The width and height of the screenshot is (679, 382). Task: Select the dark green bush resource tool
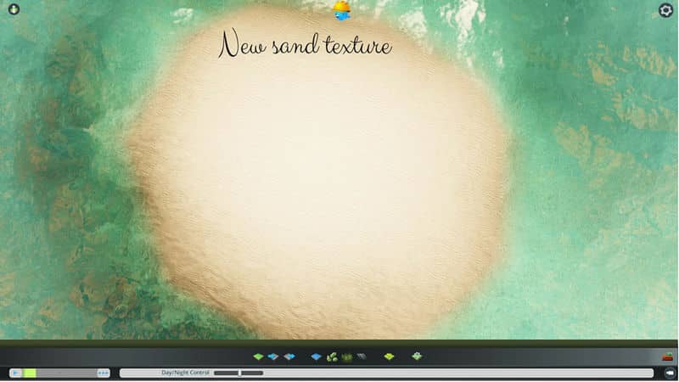[x=346, y=357]
